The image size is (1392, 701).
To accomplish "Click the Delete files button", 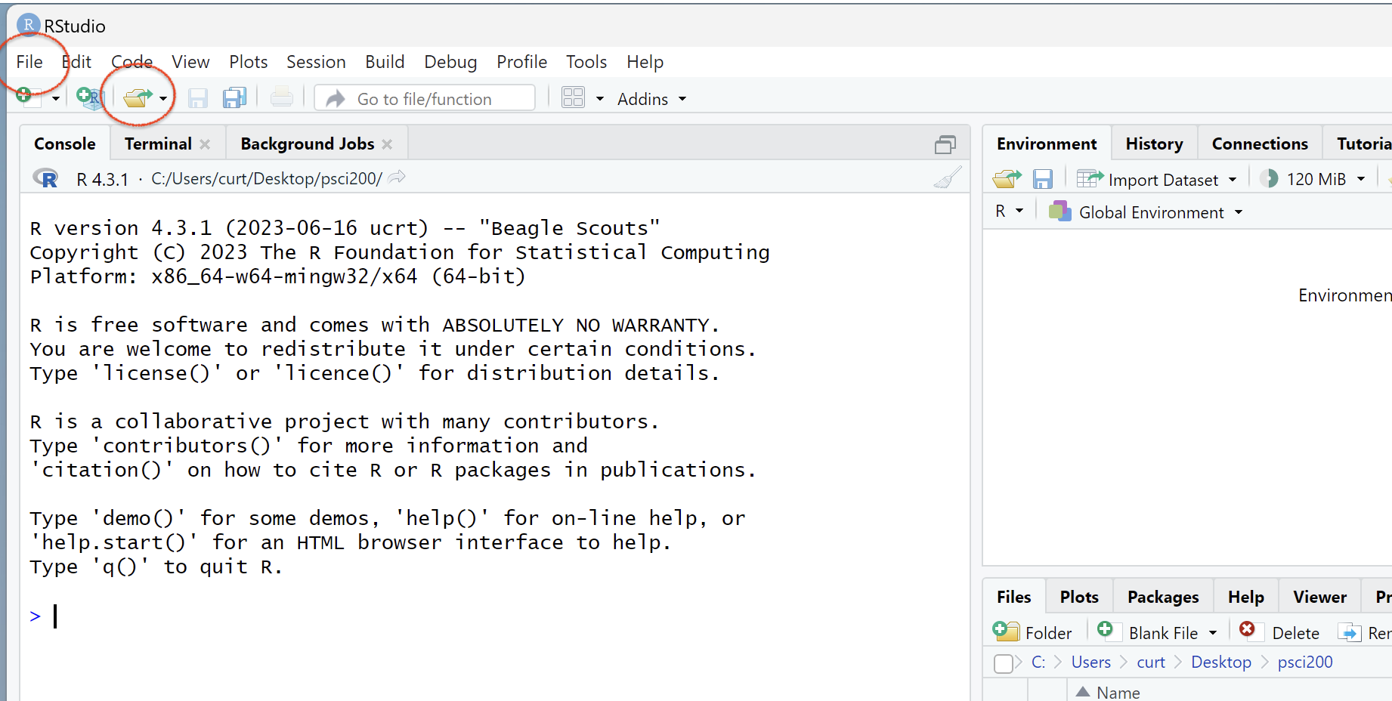I will pos(1279,632).
